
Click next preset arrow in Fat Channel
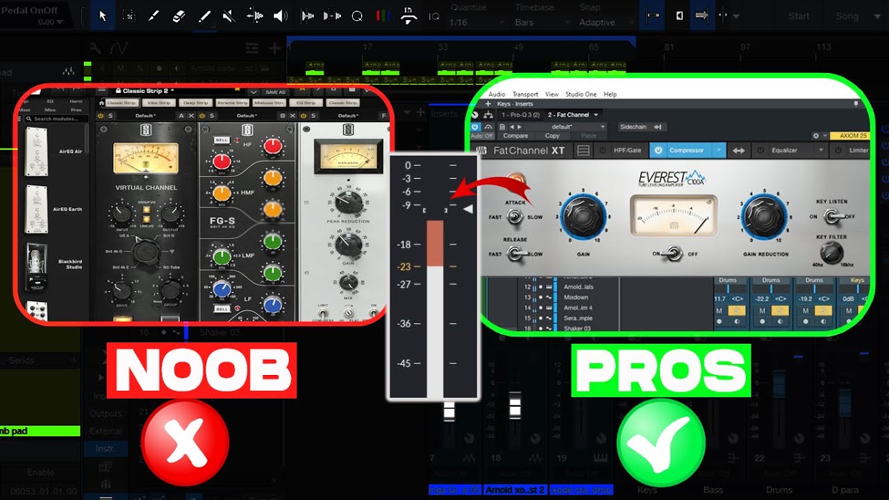pos(520,127)
